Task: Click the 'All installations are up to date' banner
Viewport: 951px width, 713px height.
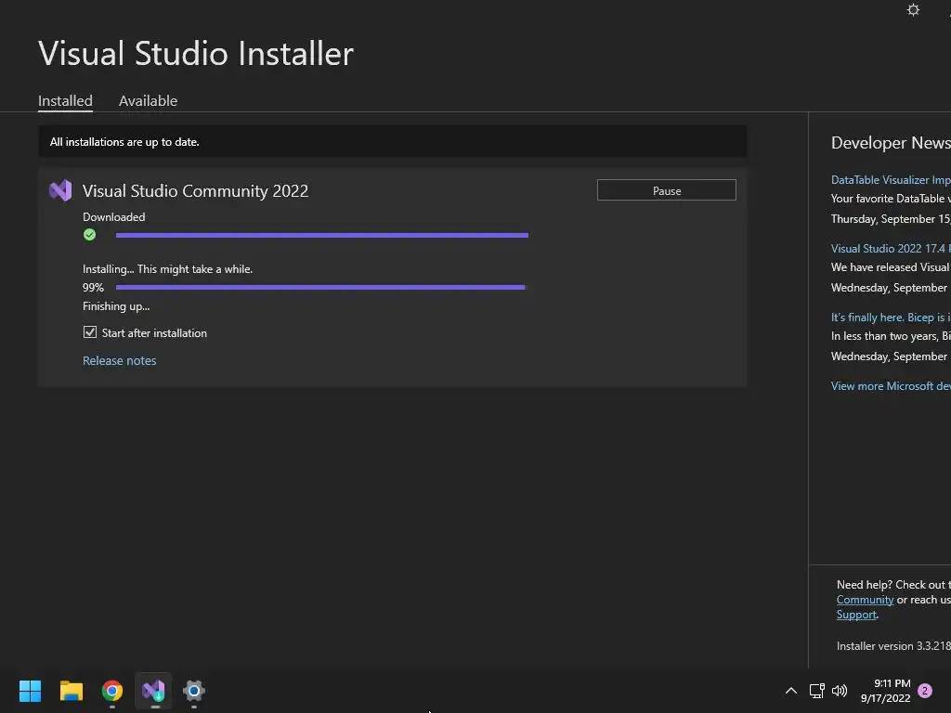Action: coord(393,142)
